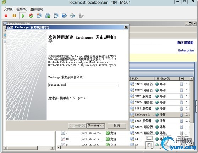Click the disabled 上一步(B) button

pyautogui.click(x=77, y=125)
